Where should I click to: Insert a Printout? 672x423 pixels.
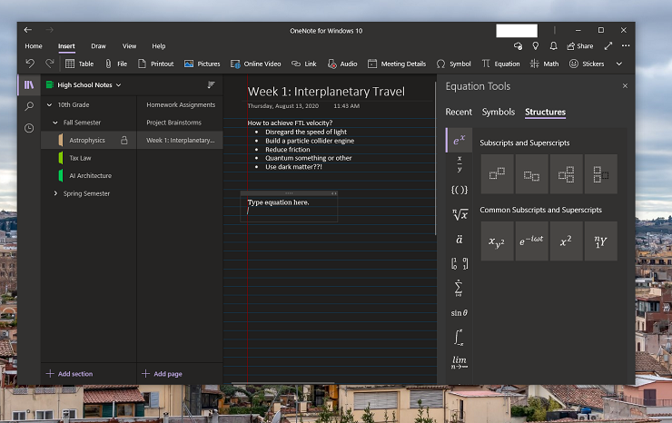[x=156, y=64]
